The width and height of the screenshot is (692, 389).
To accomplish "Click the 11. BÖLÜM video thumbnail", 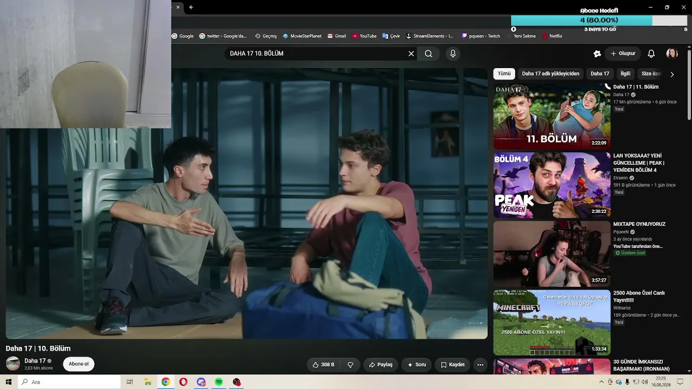I will pyautogui.click(x=552, y=116).
